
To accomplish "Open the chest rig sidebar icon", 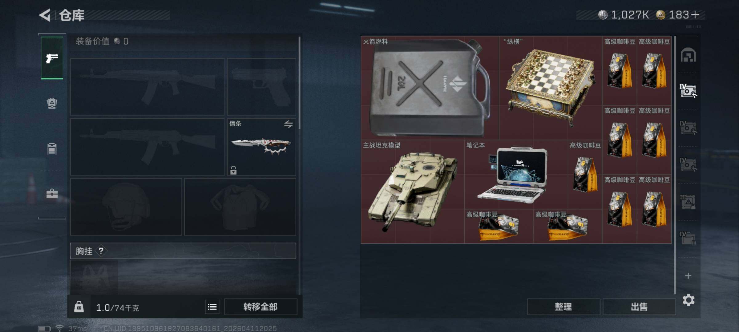I will click(52, 148).
